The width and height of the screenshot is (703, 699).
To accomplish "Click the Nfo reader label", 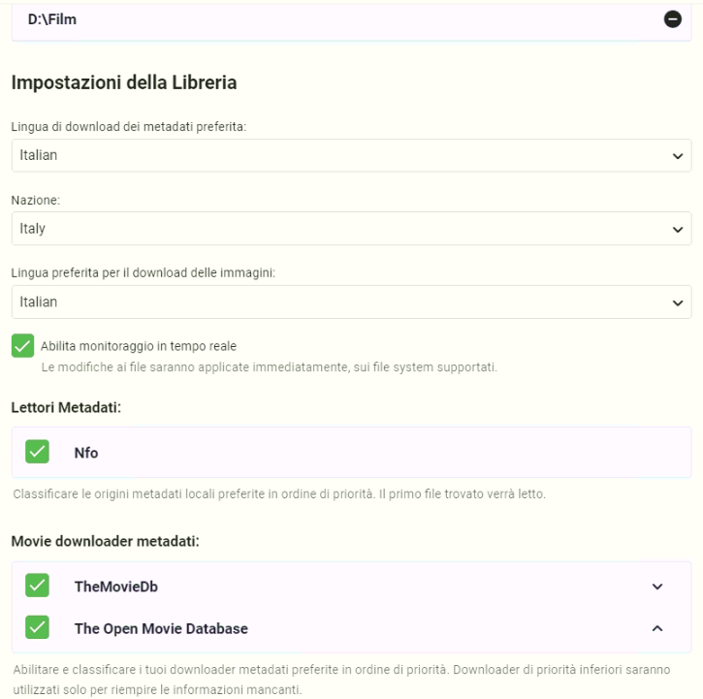I will (x=86, y=453).
